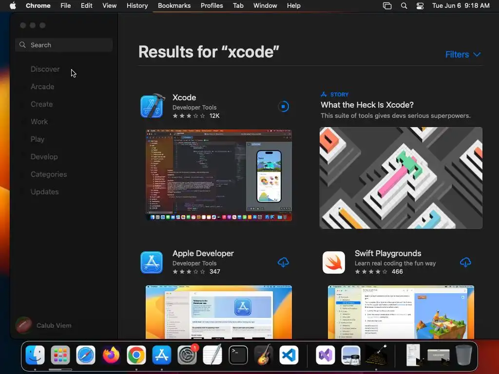Open Updates in the sidebar
The height and width of the screenshot is (374, 499).
(x=44, y=192)
